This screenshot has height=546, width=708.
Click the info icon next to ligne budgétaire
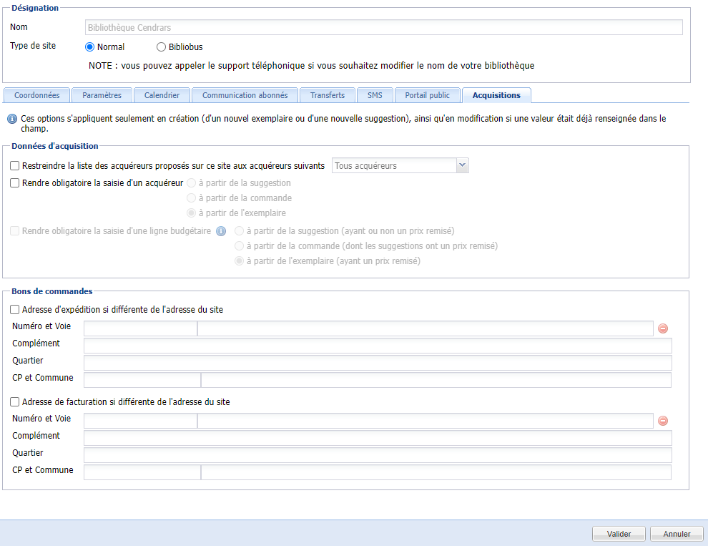221,230
